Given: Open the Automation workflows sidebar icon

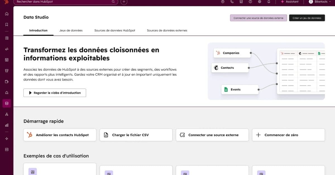Looking at the screenshot, I should click(x=7, y=114).
